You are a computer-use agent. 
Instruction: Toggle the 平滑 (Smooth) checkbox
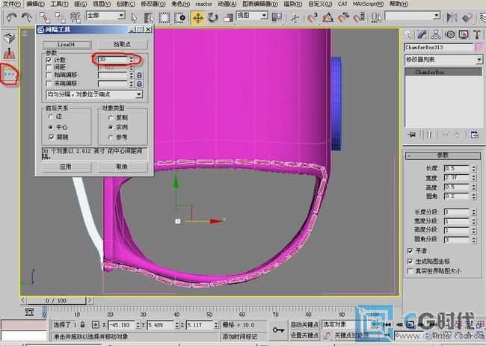[410, 250]
